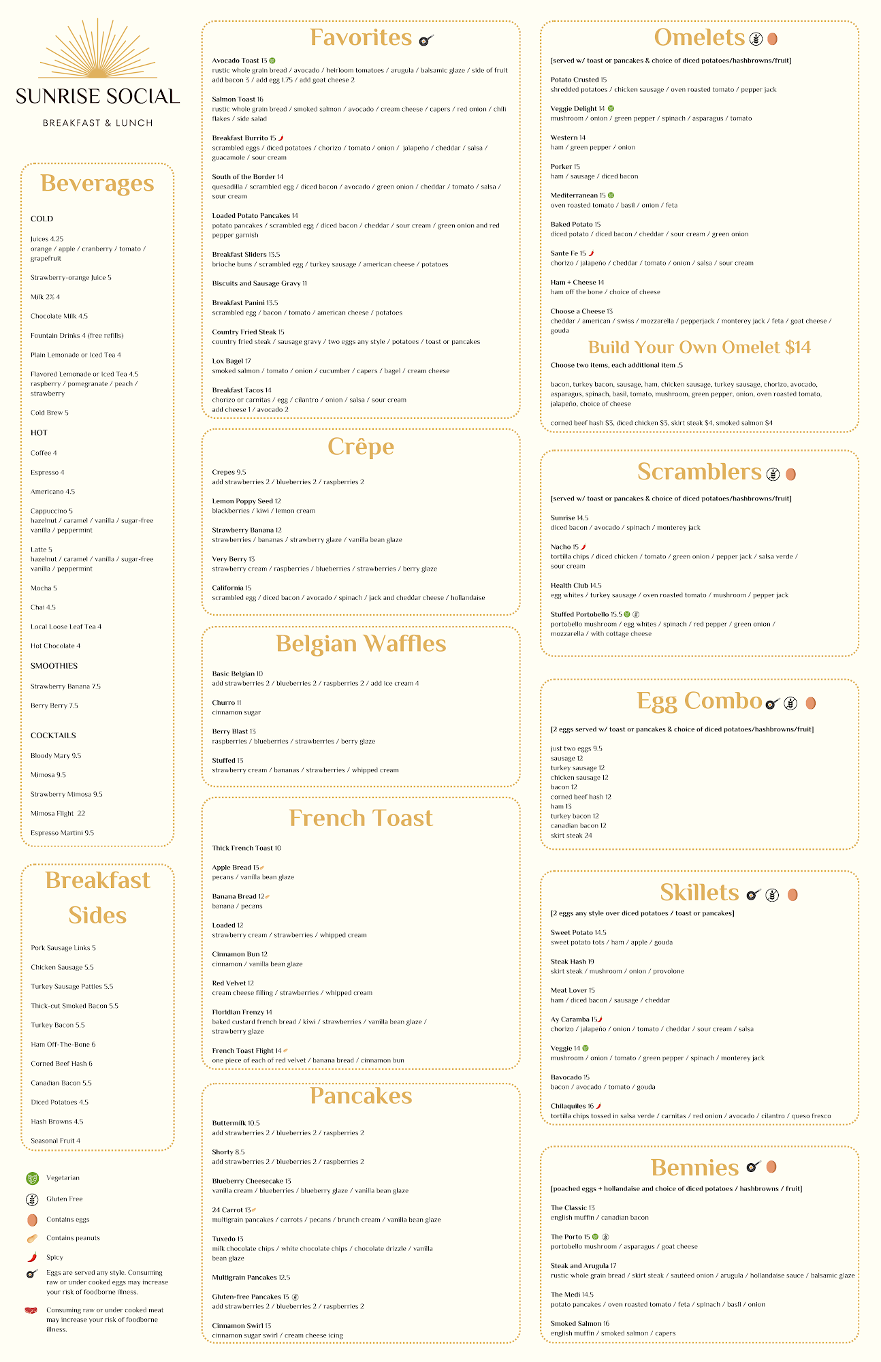
Task: Click the Lox Bagel menu item
Action: coord(231,361)
